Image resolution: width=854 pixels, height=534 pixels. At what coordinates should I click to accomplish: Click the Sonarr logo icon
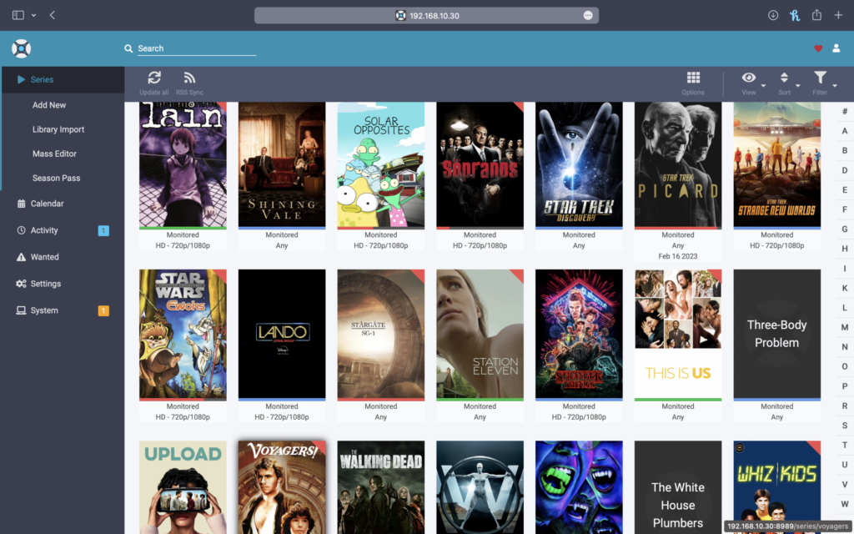click(21, 48)
